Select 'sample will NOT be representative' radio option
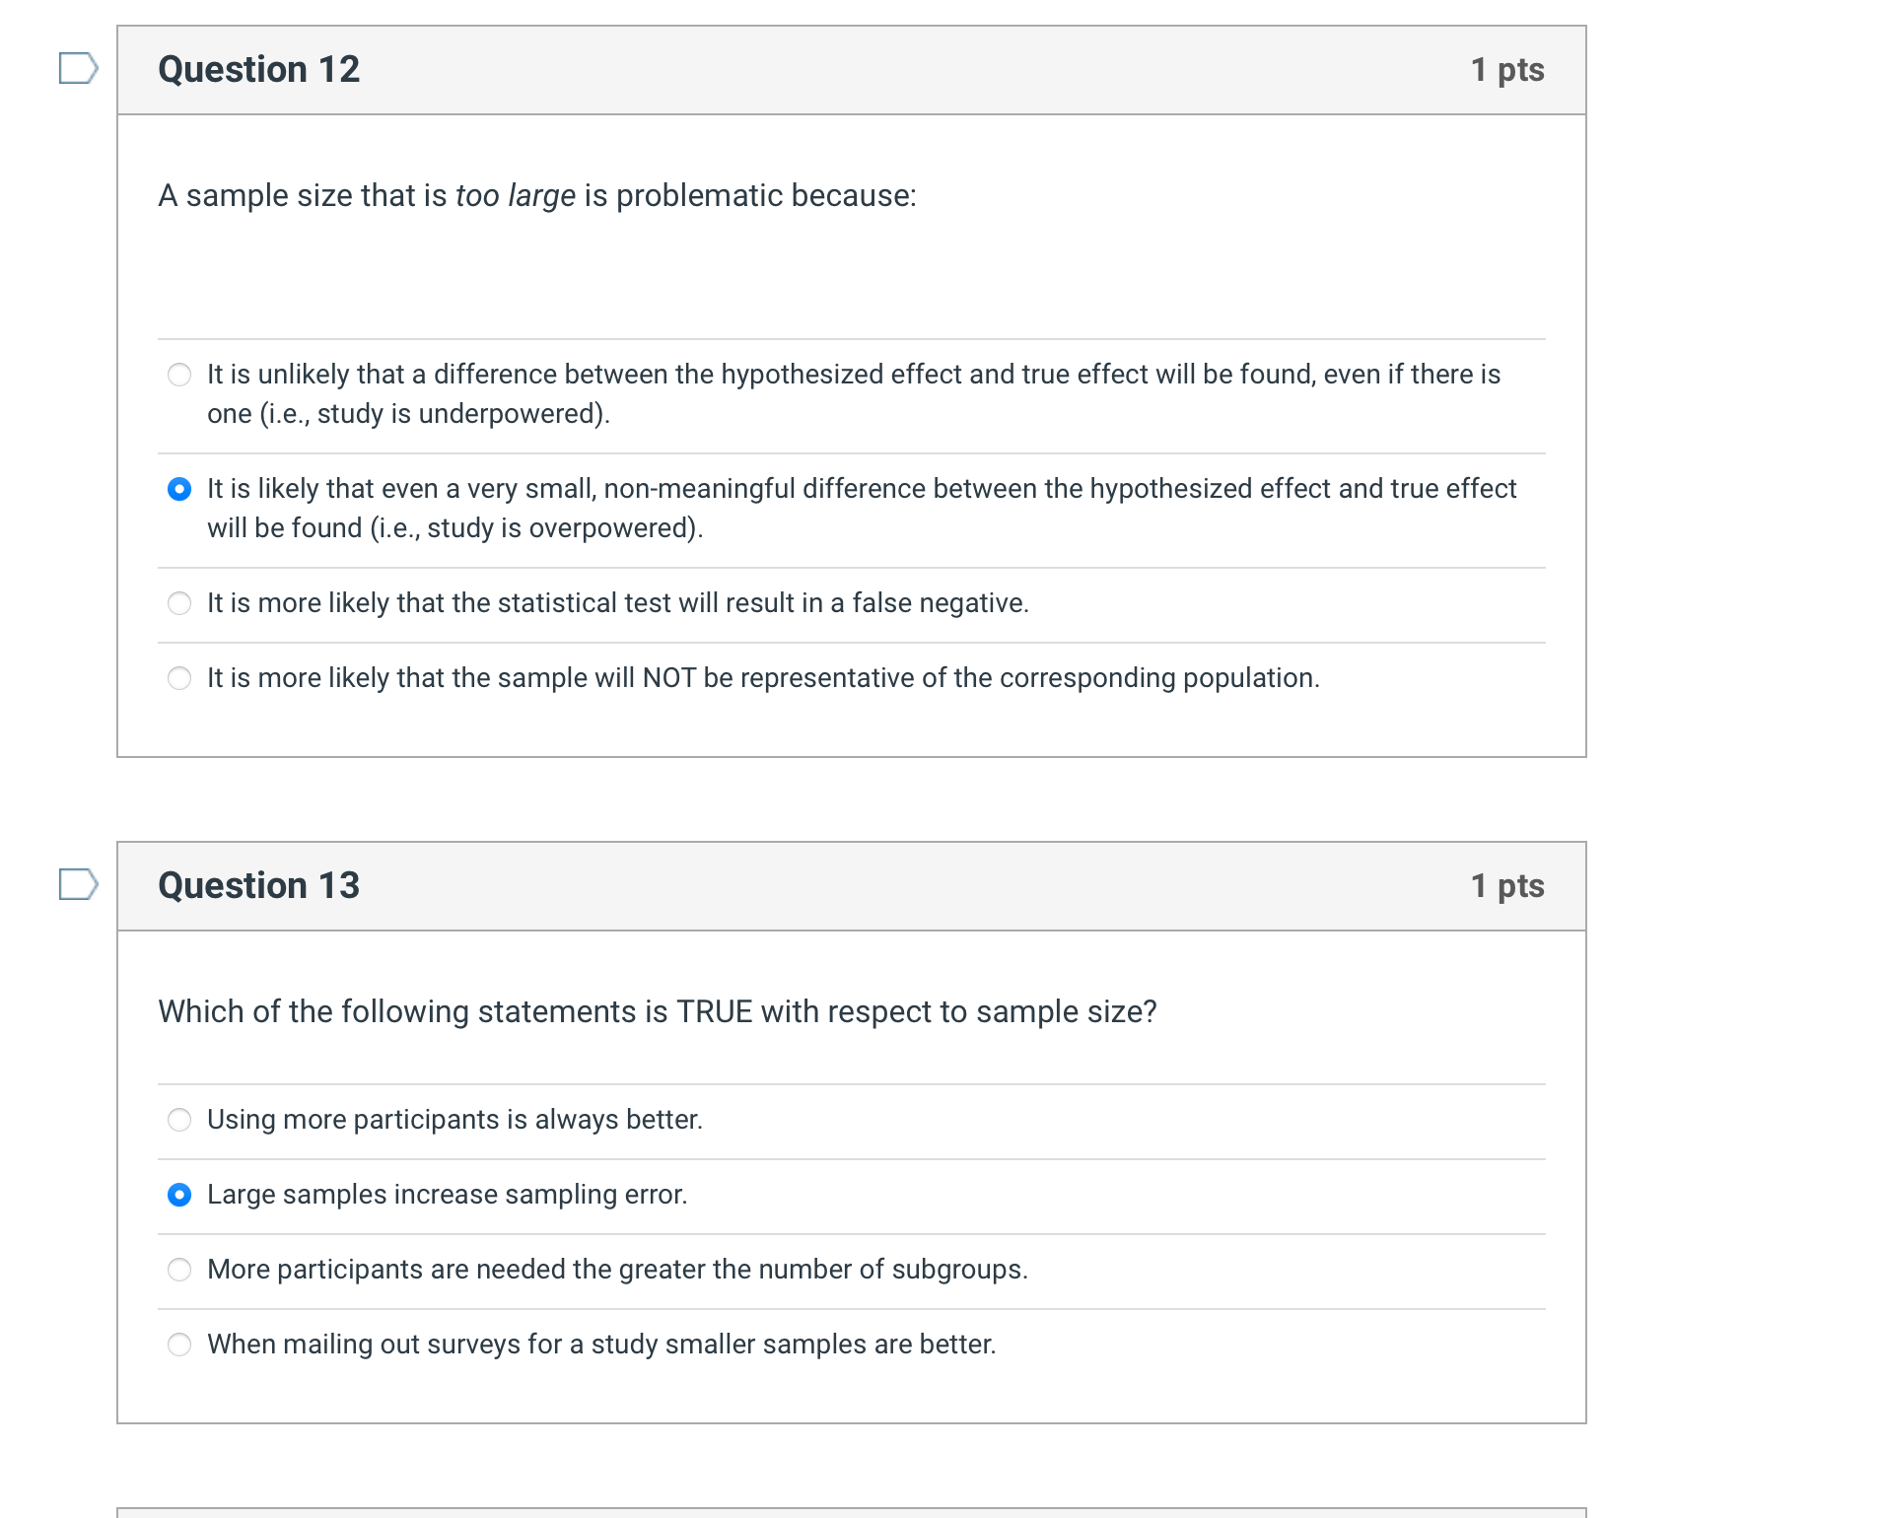 pos(179,678)
